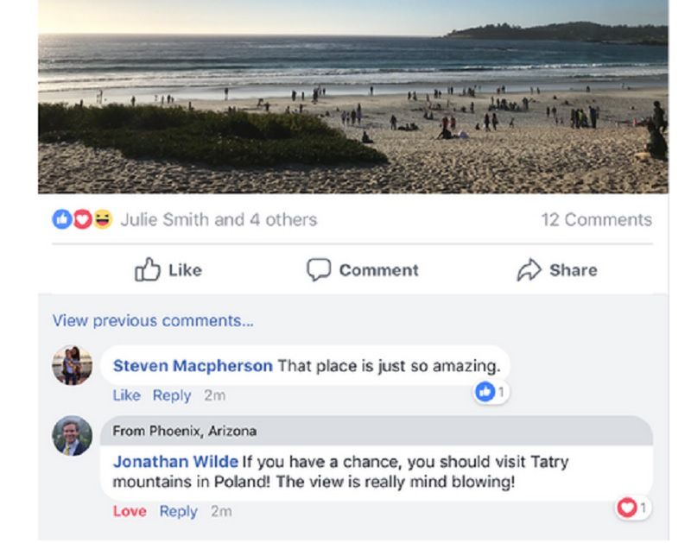Viewport: 691px width, 543px height.
Task: Click heart count badge on Jonathan's comment
Action: pos(632,508)
